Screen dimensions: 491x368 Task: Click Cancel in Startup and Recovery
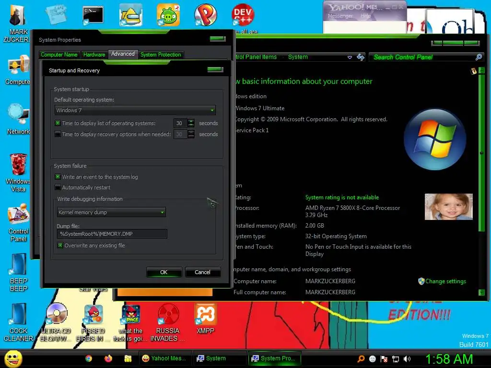(x=203, y=272)
